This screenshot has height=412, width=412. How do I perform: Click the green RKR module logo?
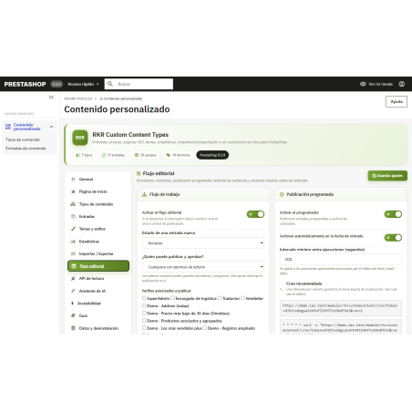(80, 138)
